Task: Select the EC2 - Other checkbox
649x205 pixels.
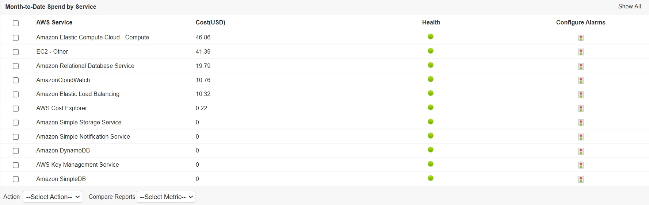Action: tap(16, 52)
